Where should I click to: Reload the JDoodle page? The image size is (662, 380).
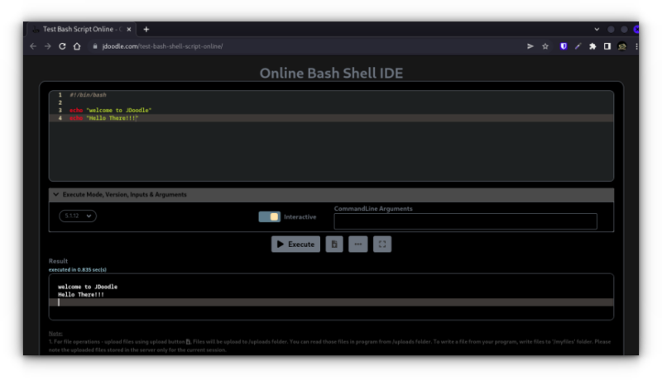[62, 46]
